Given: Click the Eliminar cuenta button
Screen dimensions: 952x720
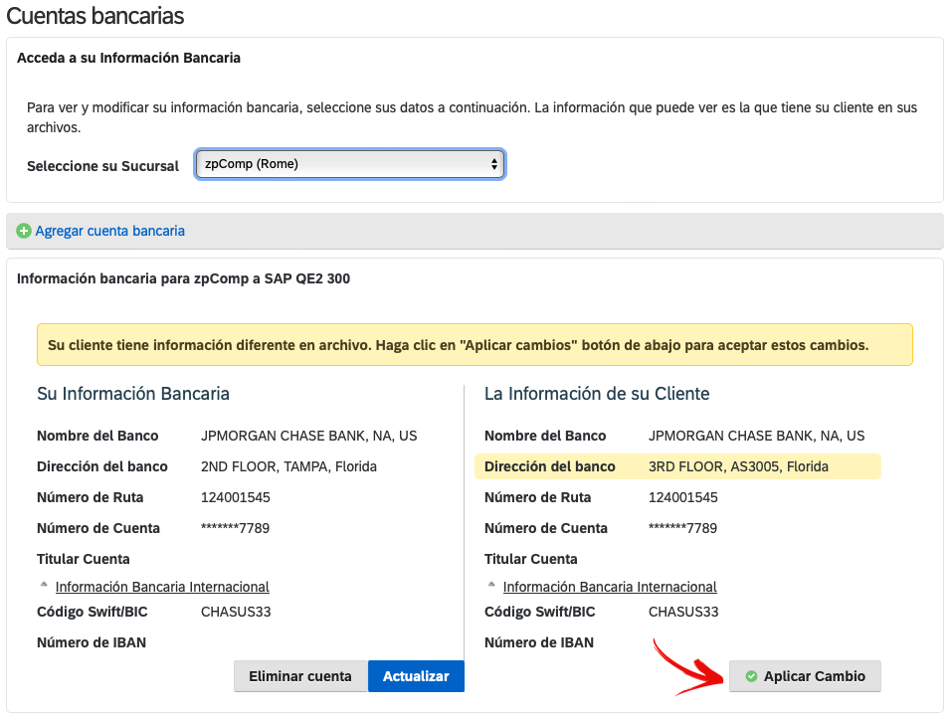Looking at the screenshot, I should click(300, 676).
